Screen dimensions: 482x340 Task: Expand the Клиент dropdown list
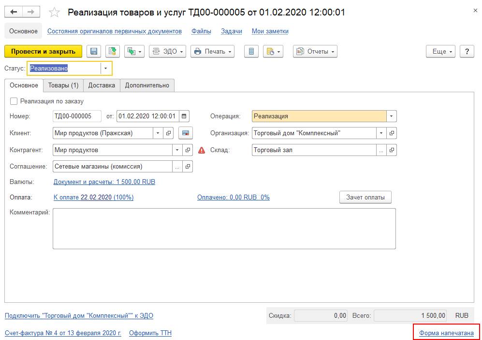[x=158, y=133]
